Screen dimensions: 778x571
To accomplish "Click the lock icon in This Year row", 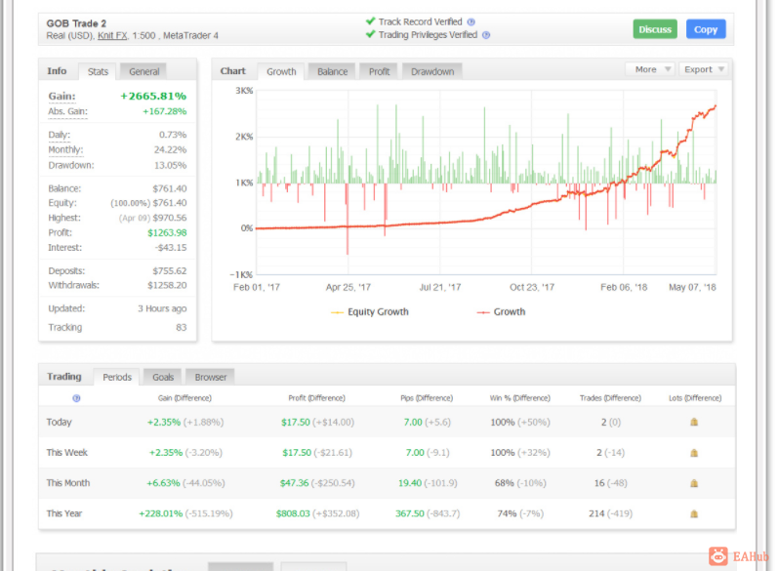I will click(x=694, y=513).
